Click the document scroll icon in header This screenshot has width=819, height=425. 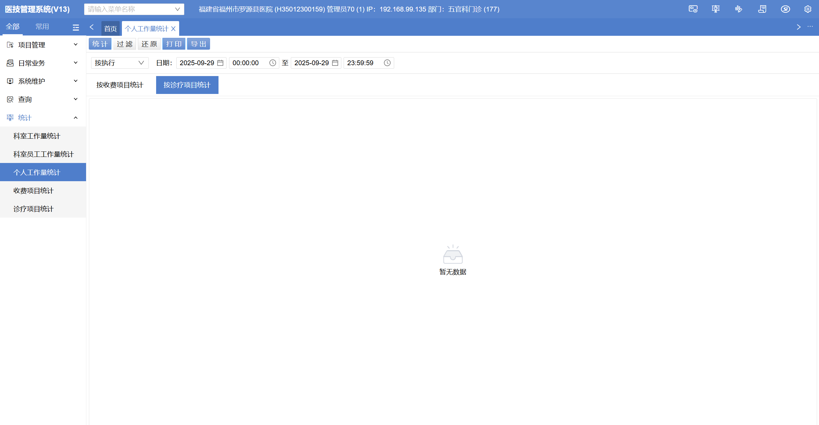tap(762, 9)
